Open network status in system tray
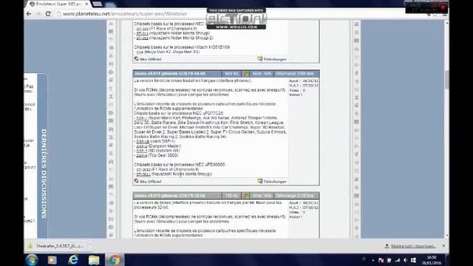Image resolution: width=473 pixels, height=266 pixels. coord(398,260)
